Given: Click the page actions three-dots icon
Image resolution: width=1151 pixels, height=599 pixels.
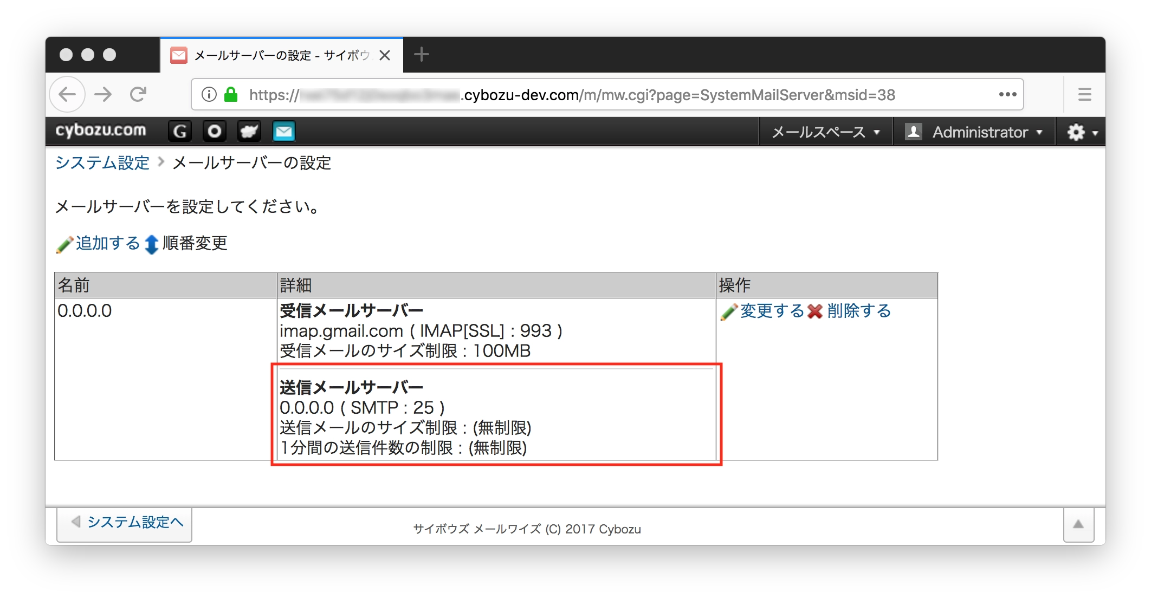Looking at the screenshot, I should click(x=1007, y=95).
